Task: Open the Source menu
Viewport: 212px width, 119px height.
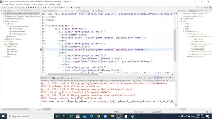Action: pos(12,5)
